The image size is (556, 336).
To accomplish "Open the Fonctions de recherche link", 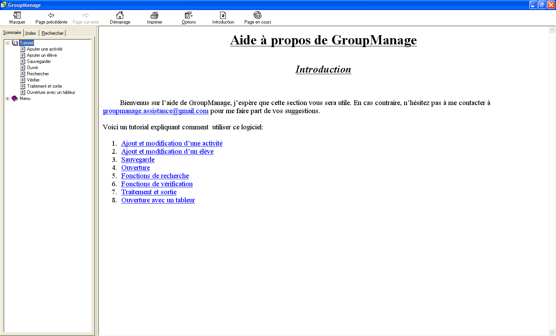I will (x=155, y=176).
